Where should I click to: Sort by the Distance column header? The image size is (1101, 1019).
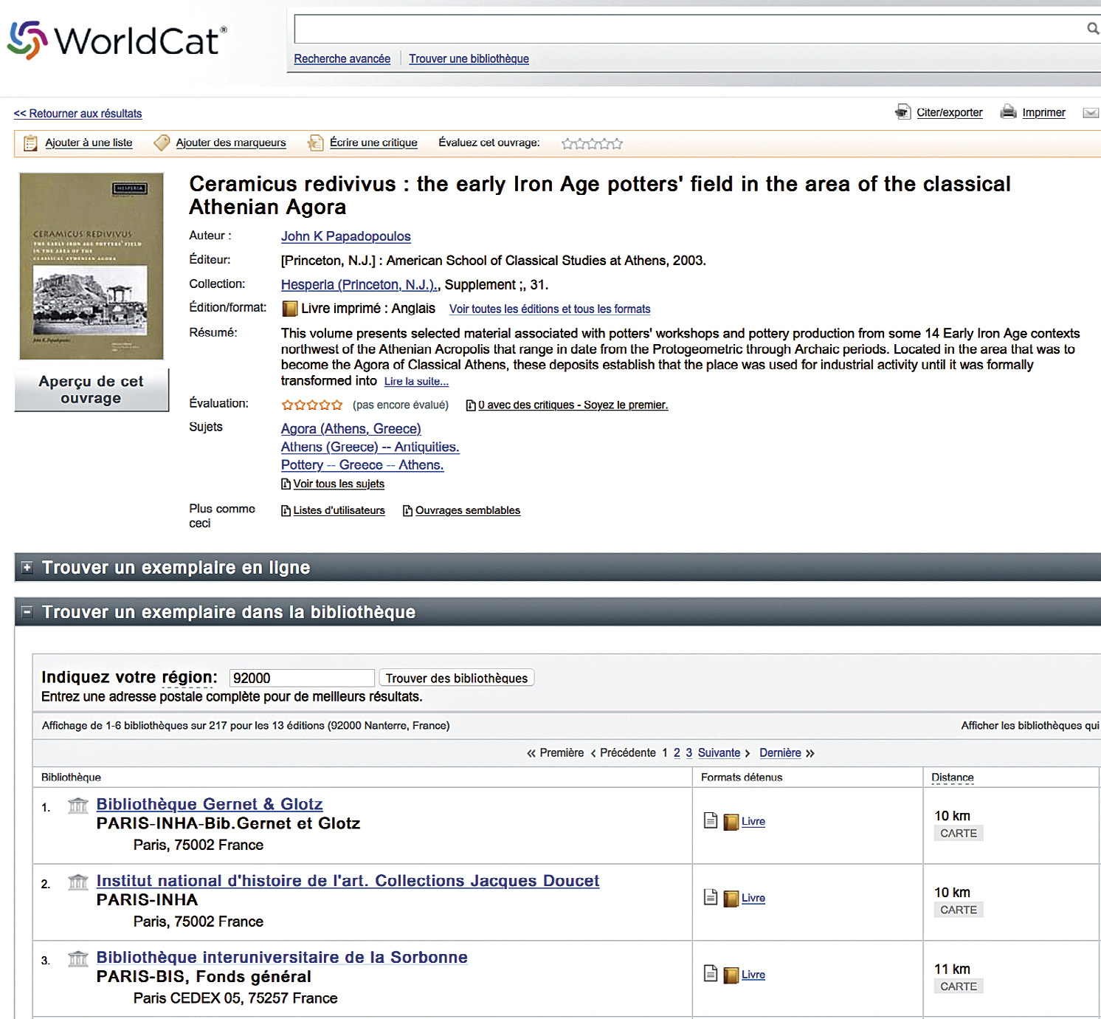pyautogui.click(x=953, y=778)
